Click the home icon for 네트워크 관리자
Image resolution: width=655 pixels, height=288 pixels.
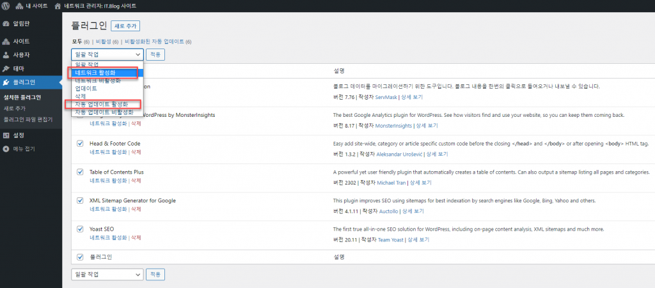[x=59, y=6]
